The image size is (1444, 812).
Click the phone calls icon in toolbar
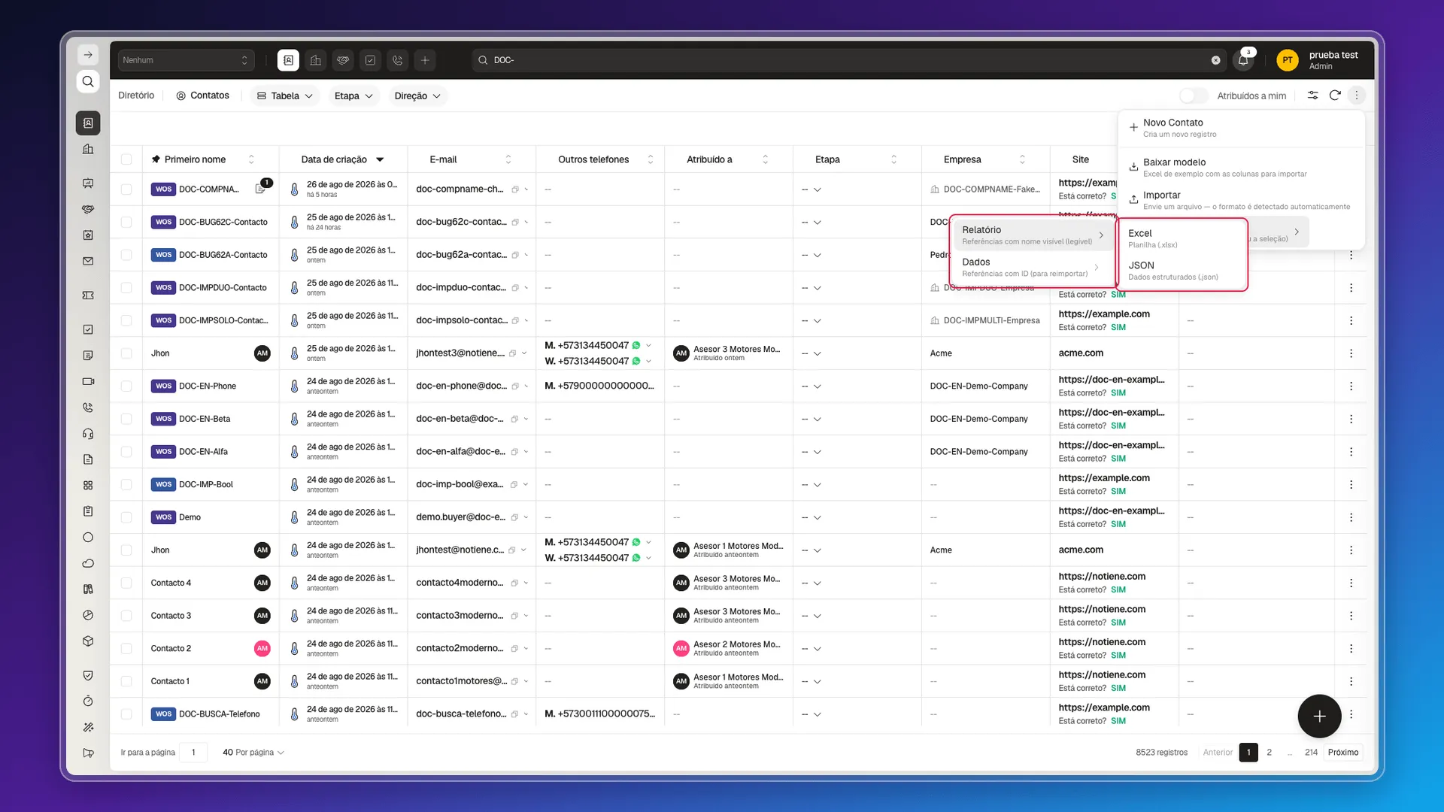(398, 60)
